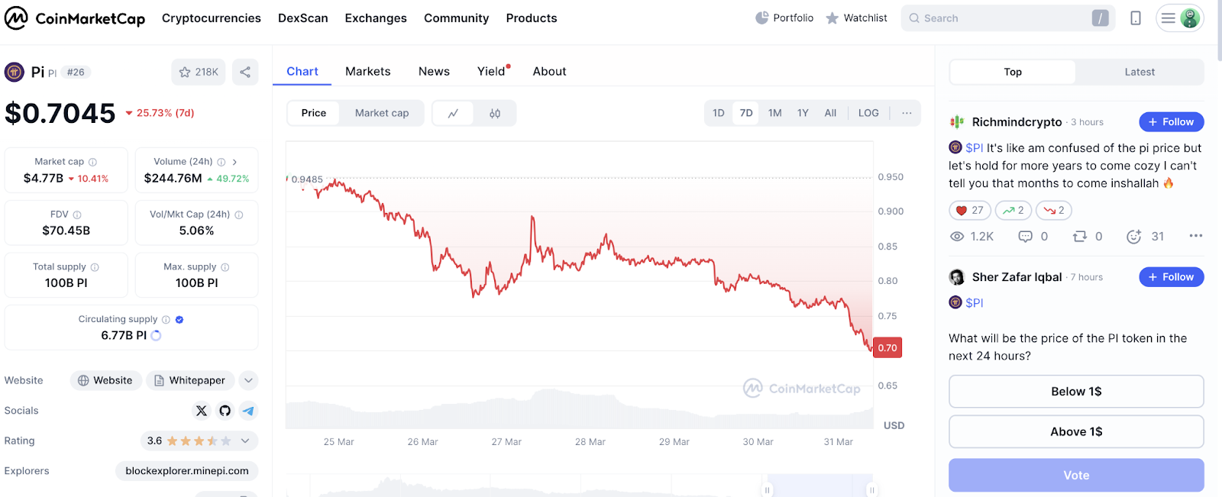Add Pi to watchlist via star button
Viewport: 1222px width, 497px height.
[199, 72]
